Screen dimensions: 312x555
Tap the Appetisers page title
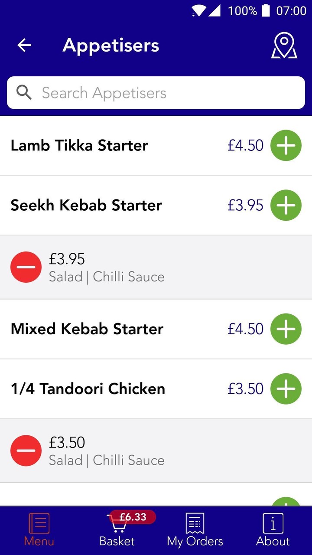coord(111,45)
